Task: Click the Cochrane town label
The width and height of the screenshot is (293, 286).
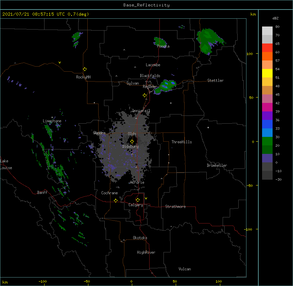Action: click(109, 193)
